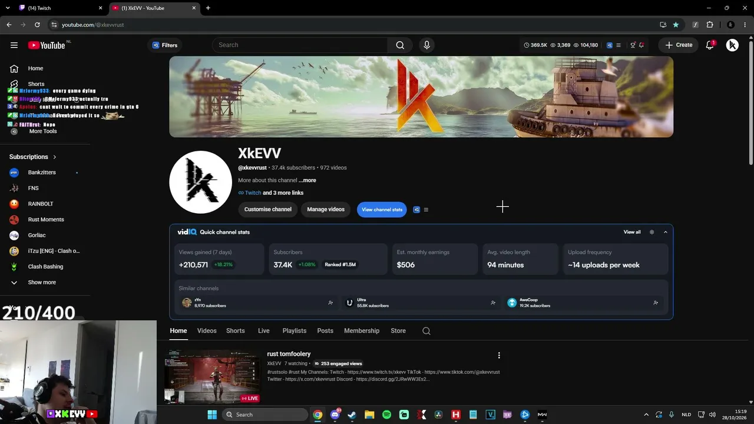Open the account avatar menu
This screenshot has width=754, height=424.
pos(732,45)
